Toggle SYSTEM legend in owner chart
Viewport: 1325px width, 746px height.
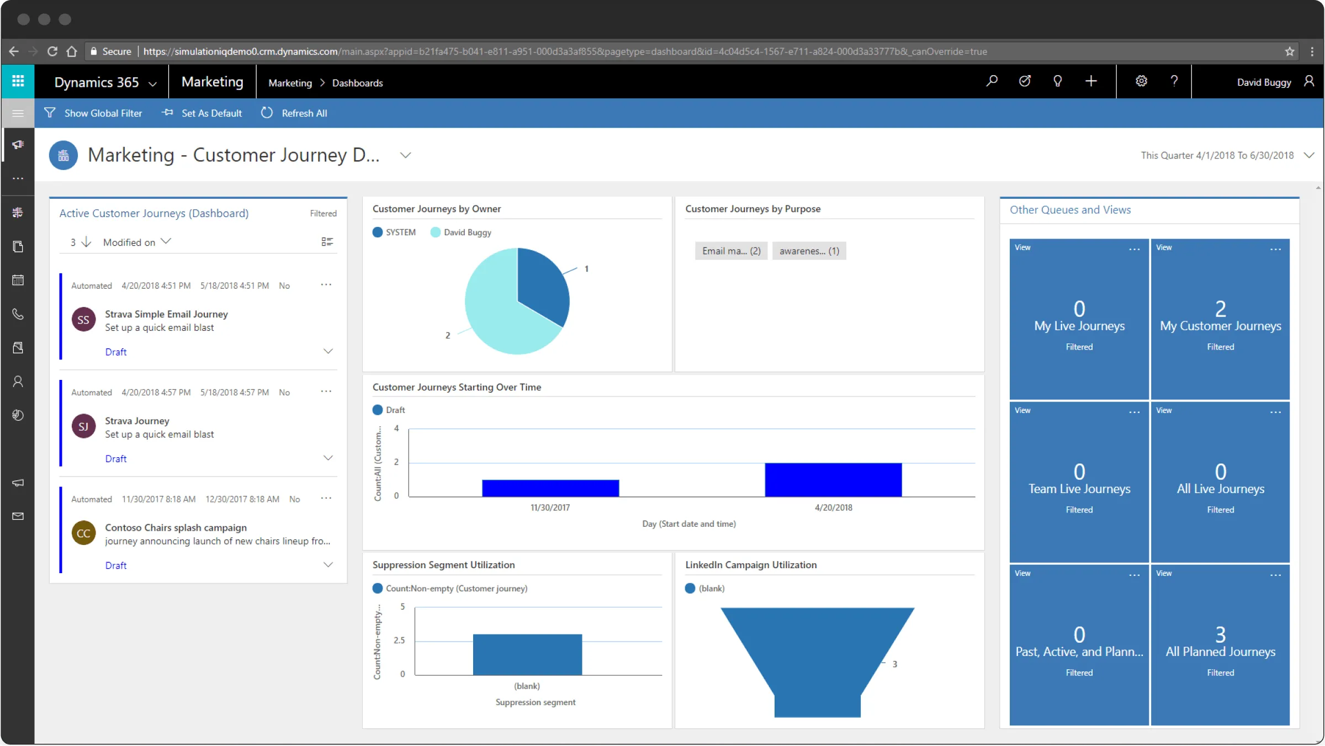(x=394, y=232)
